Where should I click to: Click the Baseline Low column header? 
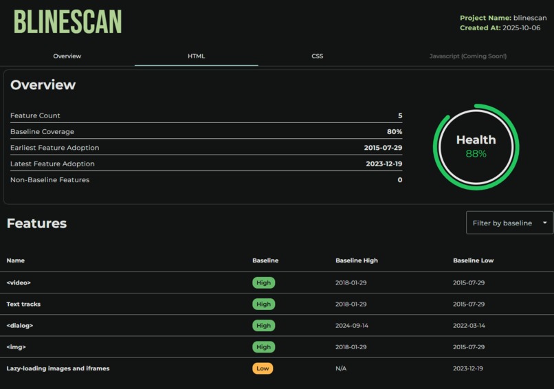tap(473, 260)
